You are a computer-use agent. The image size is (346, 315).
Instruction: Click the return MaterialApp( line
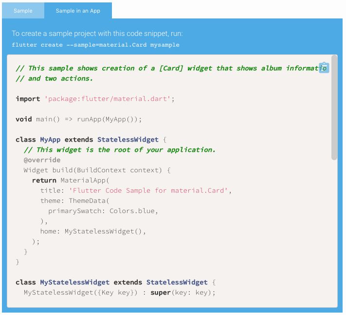[x=71, y=180]
